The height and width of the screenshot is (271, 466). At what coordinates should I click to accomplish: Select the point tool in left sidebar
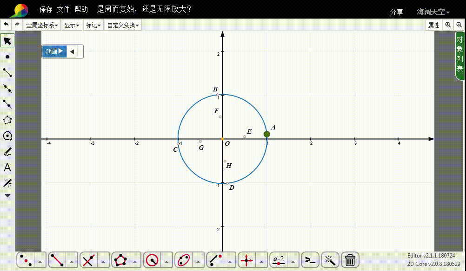click(x=7, y=57)
